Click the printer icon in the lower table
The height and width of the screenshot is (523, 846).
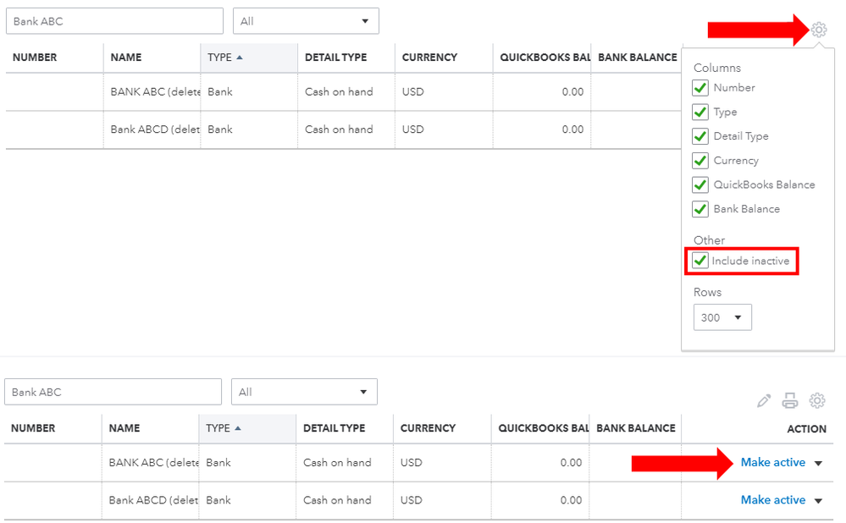[x=790, y=400]
